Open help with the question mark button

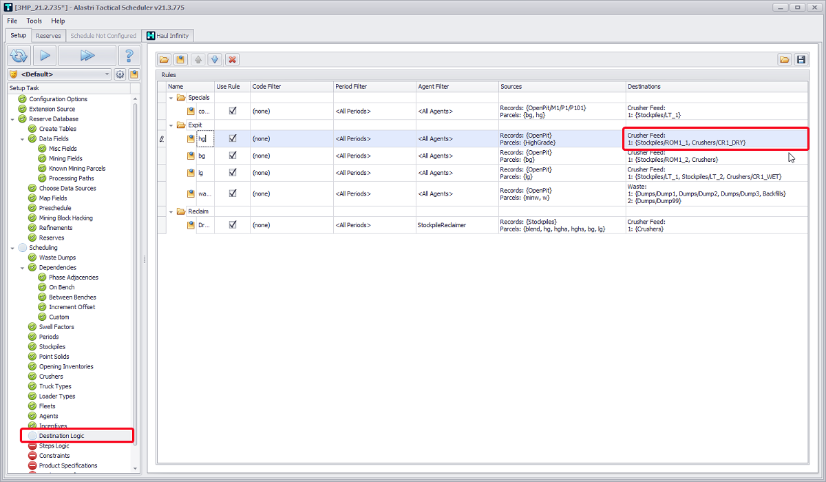pos(129,56)
